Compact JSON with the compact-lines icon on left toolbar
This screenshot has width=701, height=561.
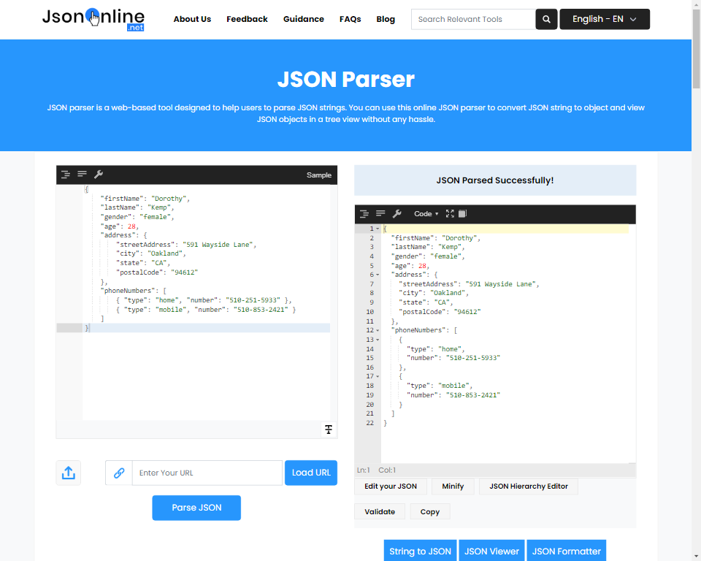(x=82, y=175)
